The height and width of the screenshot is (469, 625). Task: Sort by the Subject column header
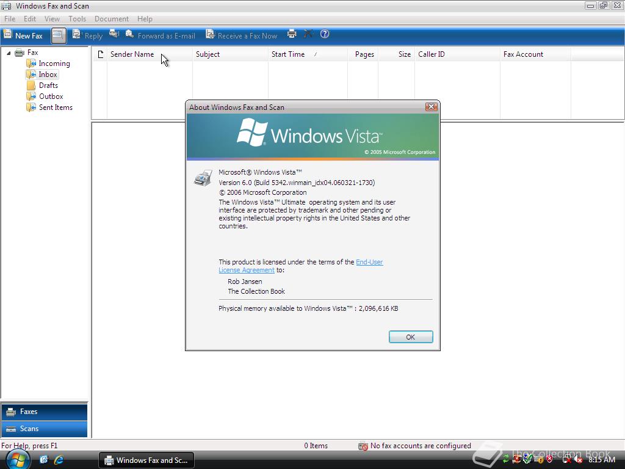coord(230,54)
